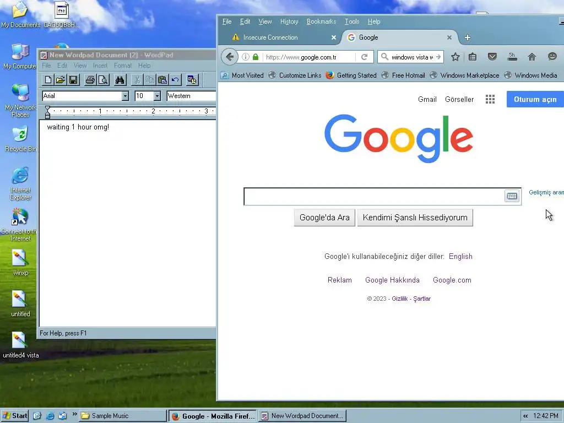
Task: Click search arrow in Firefox search box
Action: 438,57
